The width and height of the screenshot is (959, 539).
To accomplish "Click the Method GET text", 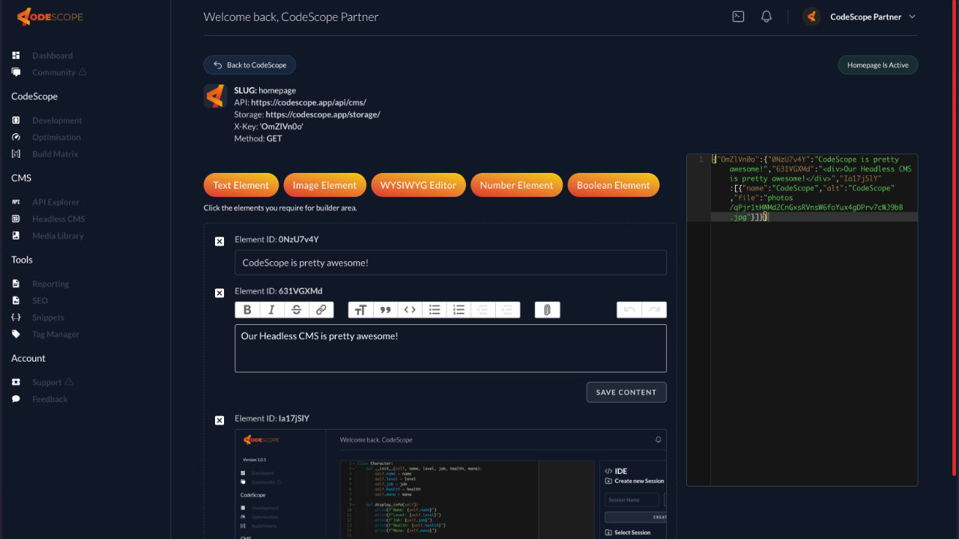I will tap(258, 138).
